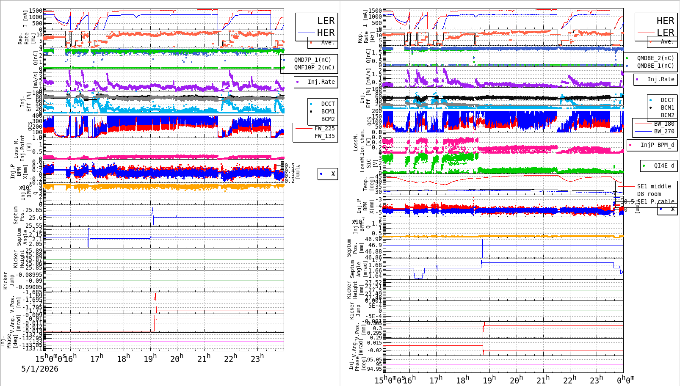The height and width of the screenshot is (386, 680).
Task: Click the BCM1 legend entry in left plot
Action: click(323, 111)
